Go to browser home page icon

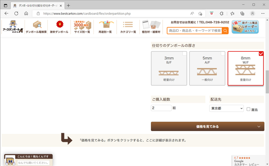(26, 13)
